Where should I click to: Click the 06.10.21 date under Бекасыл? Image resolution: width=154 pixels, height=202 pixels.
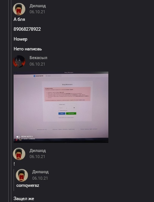(37, 64)
